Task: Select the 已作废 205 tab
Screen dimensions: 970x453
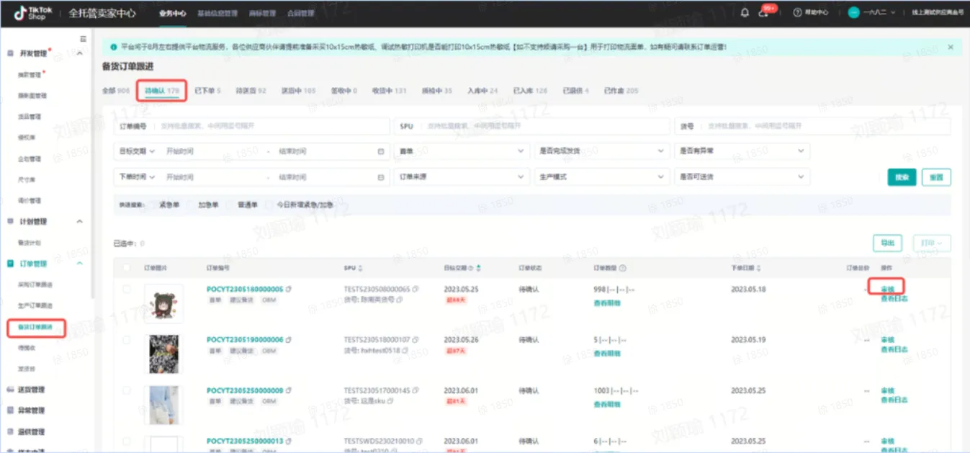Action: pyautogui.click(x=621, y=91)
